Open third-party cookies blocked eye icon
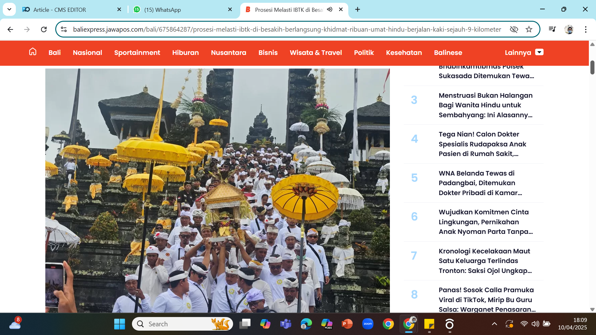The width and height of the screenshot is (596, 335). pyautogui.click(x=514, y=29)
